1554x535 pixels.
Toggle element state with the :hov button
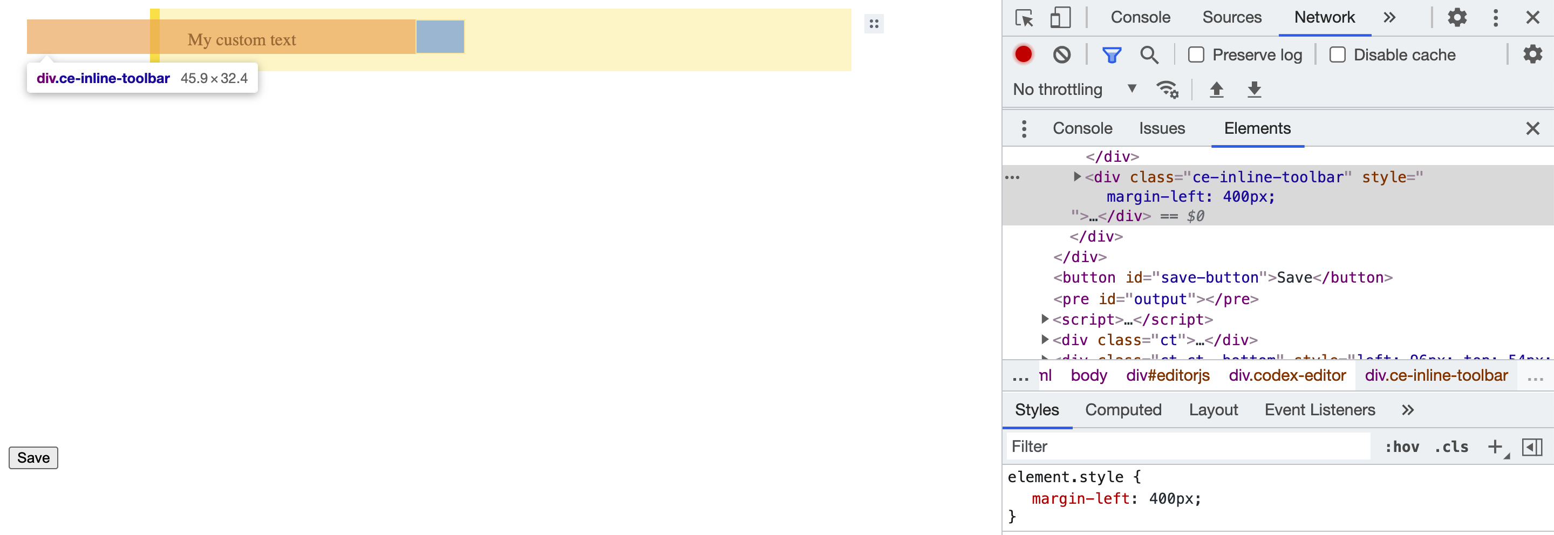[x=1402, y=447]
